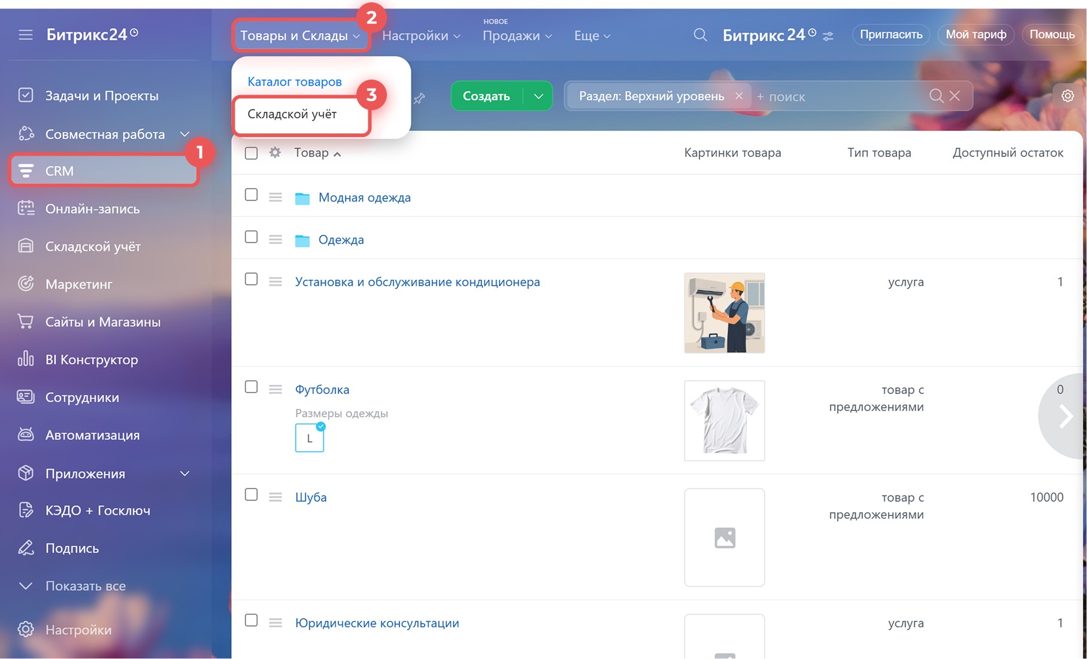Click the next arrow on right edge
The image size is (1087, 659).
1065,417
